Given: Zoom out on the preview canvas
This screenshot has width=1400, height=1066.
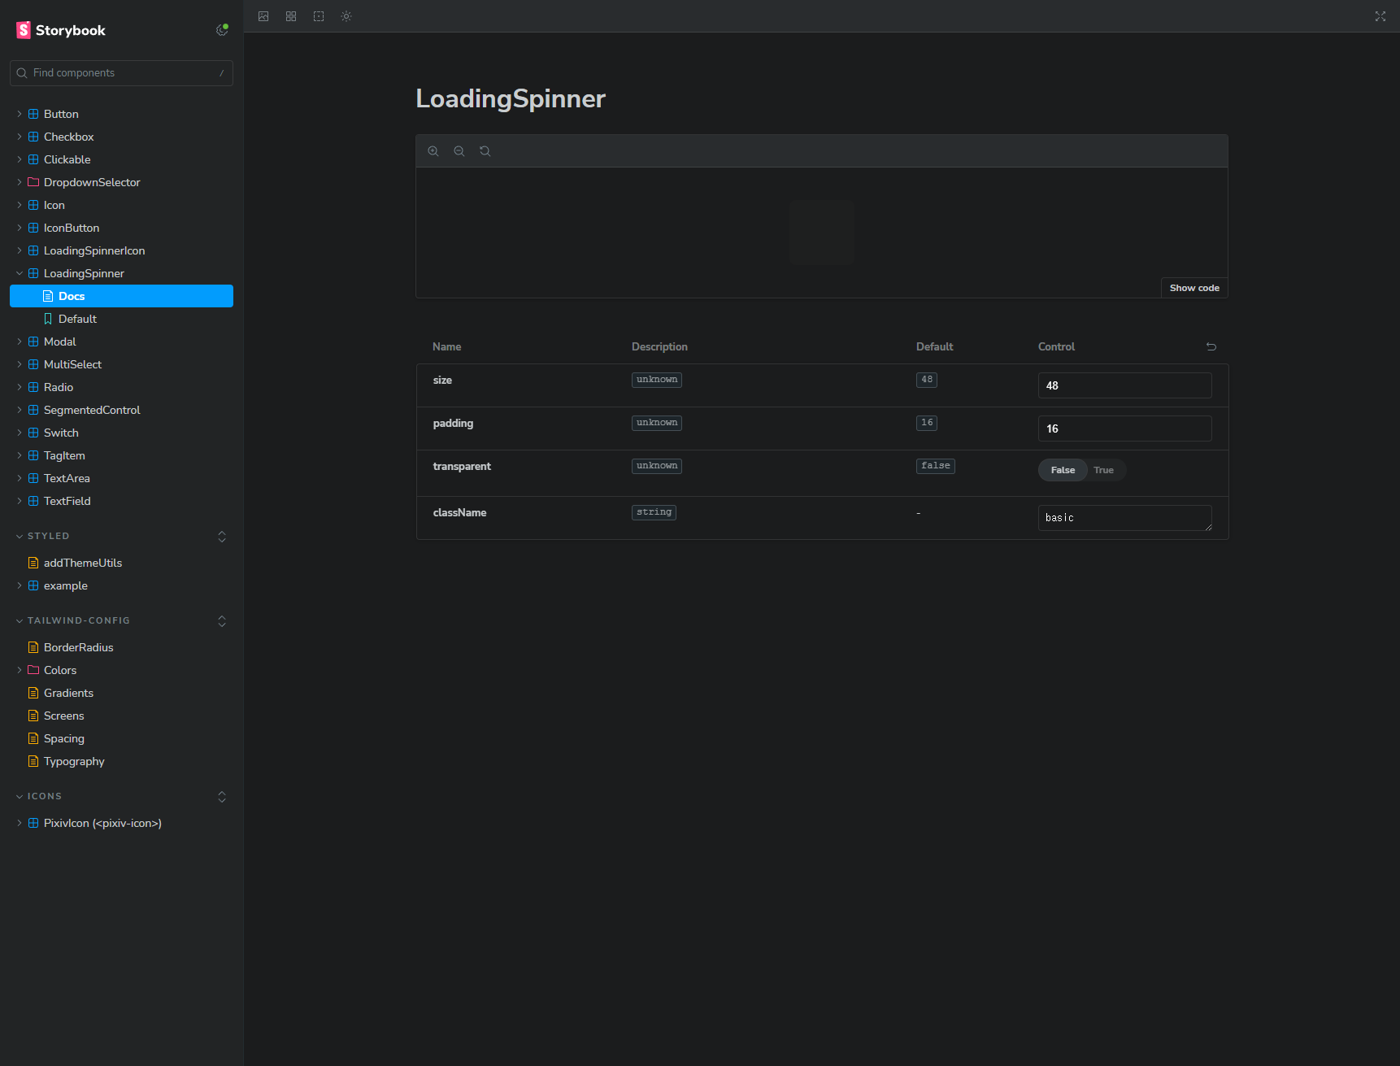Looking at the screenshot, I should pyautogui.click(x=459, y=151).
